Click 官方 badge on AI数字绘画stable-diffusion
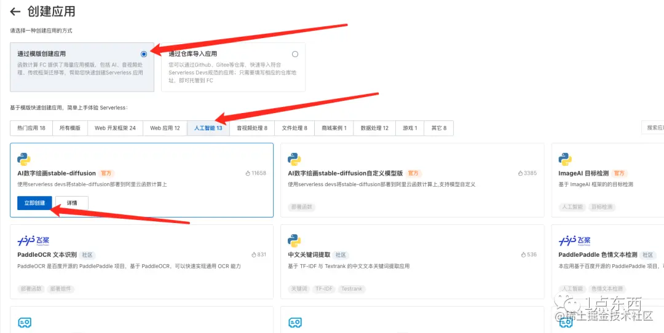 106,173
